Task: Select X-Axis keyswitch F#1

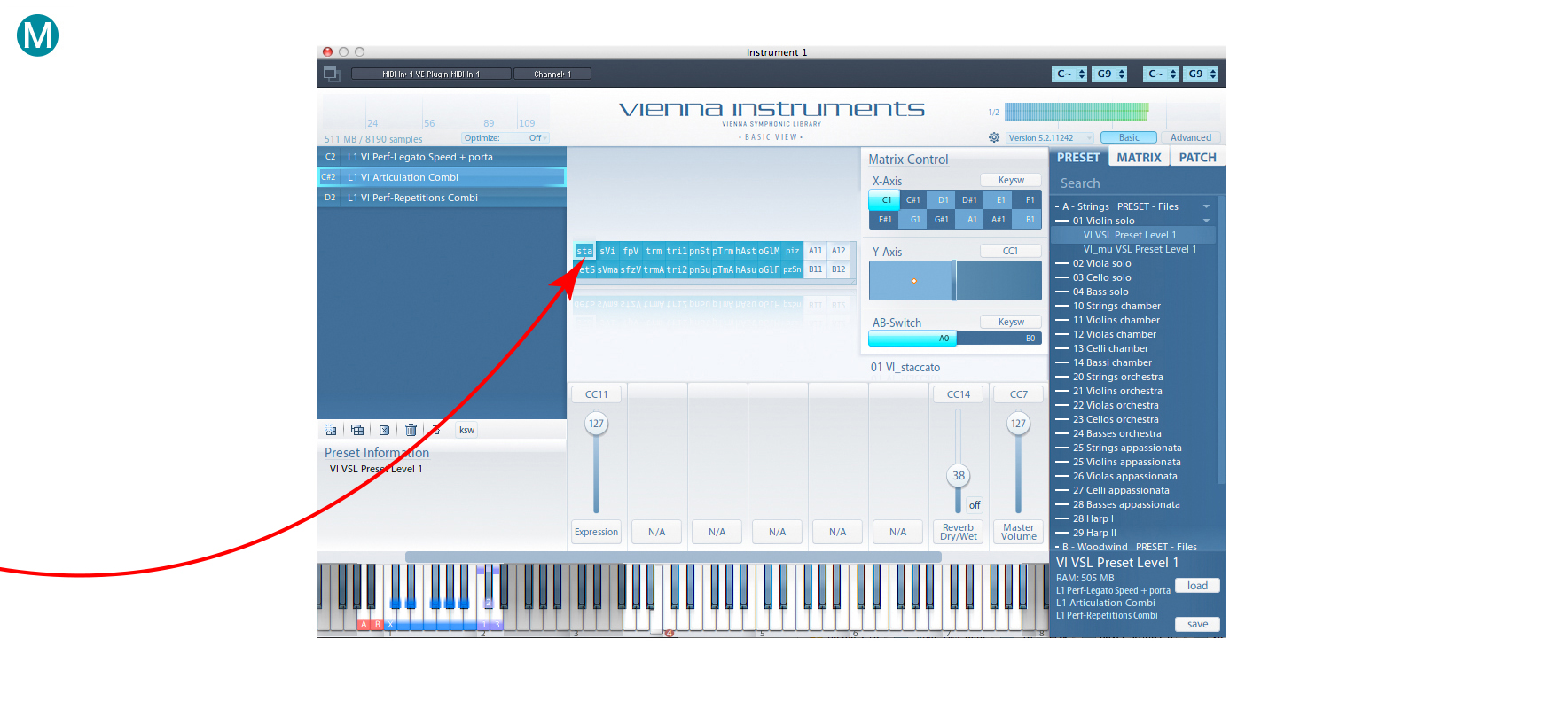Action: pyautogui.click(x=885, y=219)
